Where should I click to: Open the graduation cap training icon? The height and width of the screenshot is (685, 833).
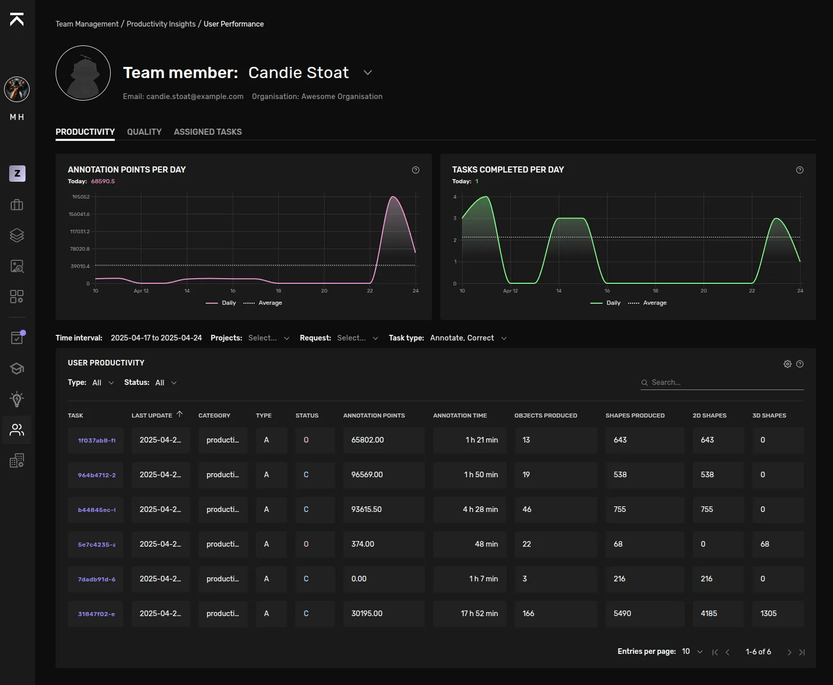click(x=17, y=369)
